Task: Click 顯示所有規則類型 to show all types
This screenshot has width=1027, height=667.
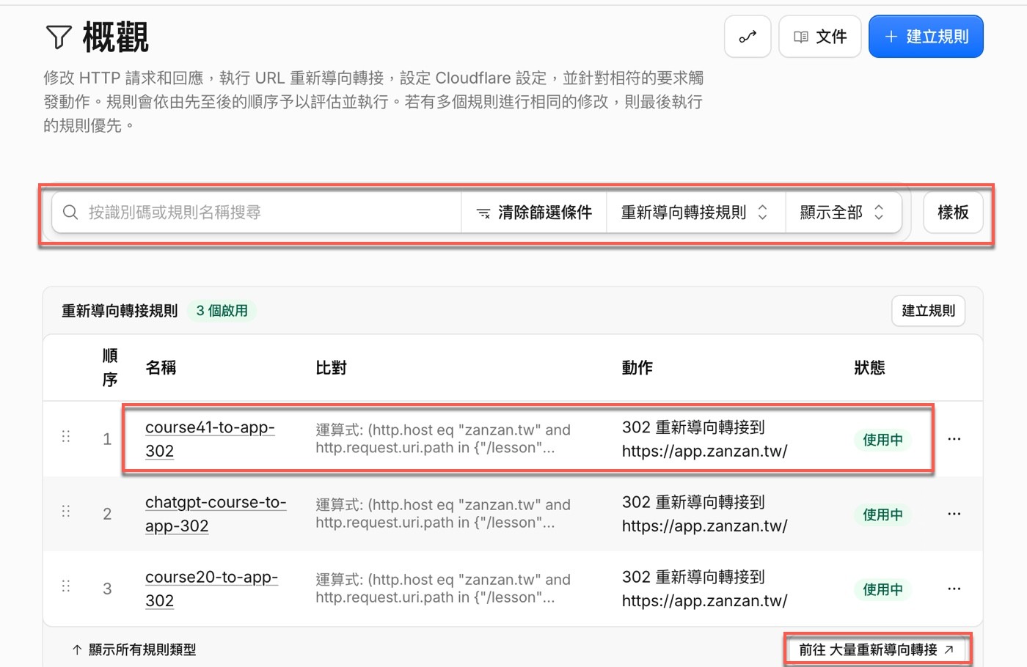Action: pyautogui.click(x=134, y=649)
